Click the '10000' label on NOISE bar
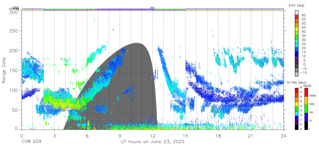The image size is (319, 147). 313,96
